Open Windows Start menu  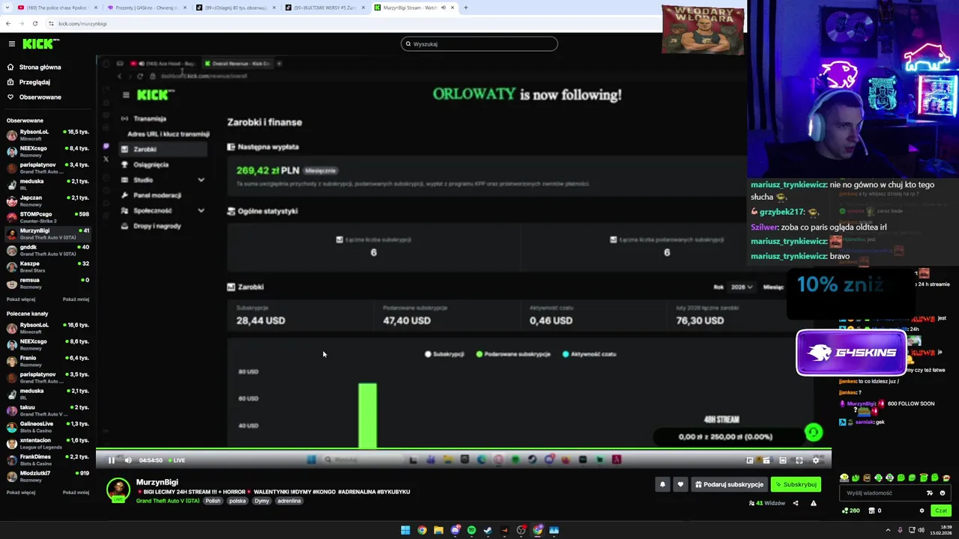click(405, 530)
